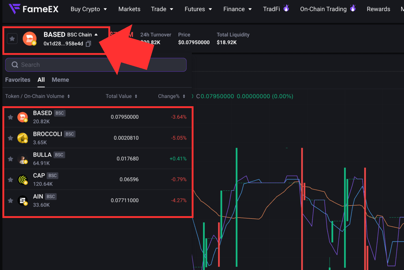This screenshot has width=404, height=270.
Task: Star the AIN token row
Action: pos(10,201)
